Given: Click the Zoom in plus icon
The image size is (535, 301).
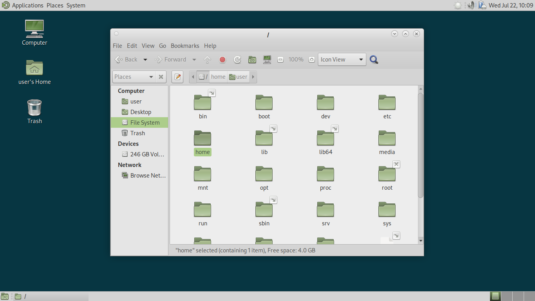Looking at the screenshot, I should point(312,60).
